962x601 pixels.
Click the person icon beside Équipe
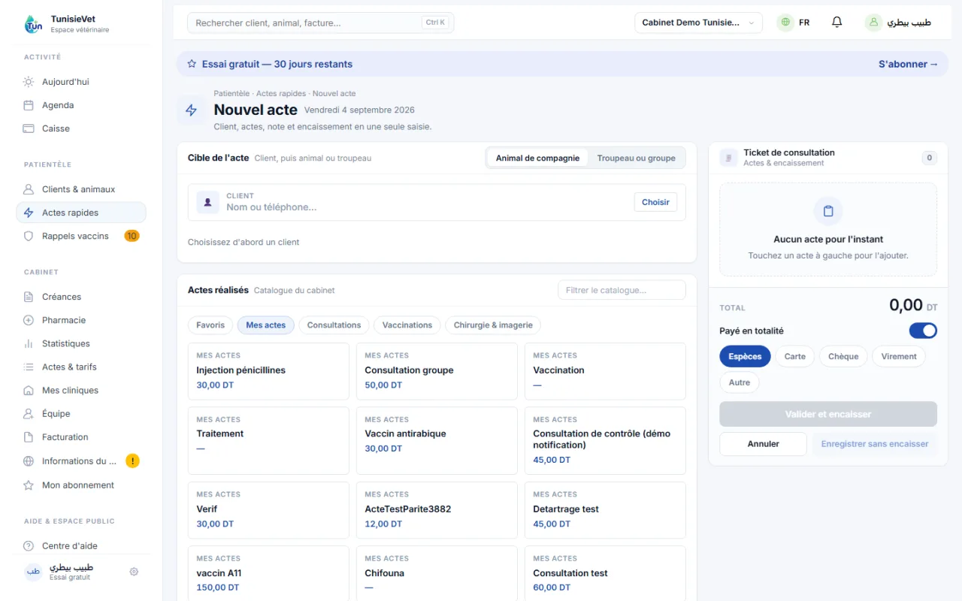point(29,414)
